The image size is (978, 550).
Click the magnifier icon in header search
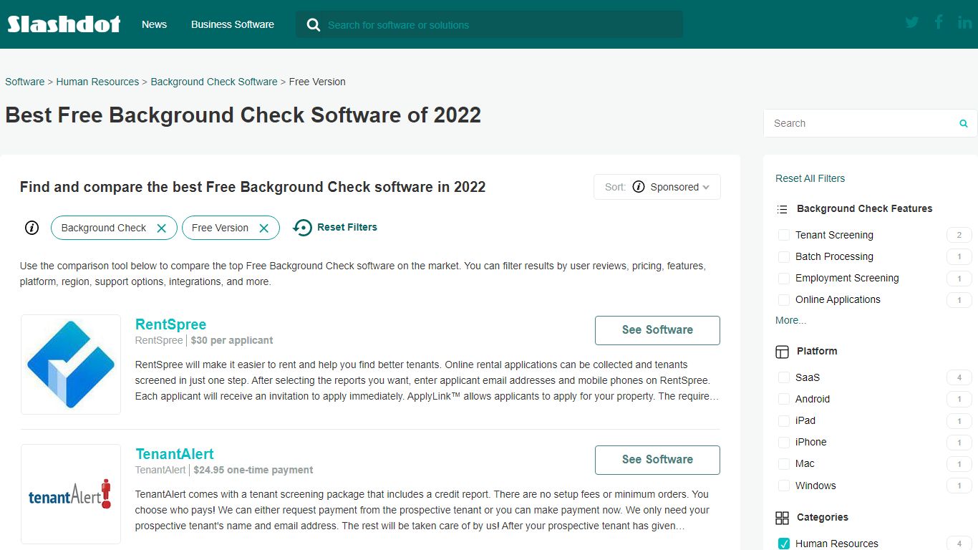(x=313, y=25)
